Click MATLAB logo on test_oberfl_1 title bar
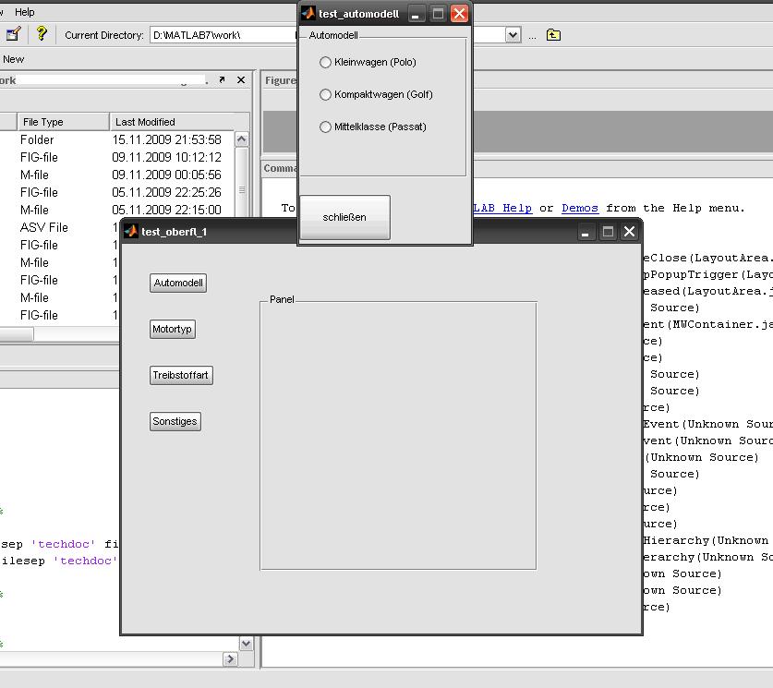773x688 pixels. coord(131,232)
